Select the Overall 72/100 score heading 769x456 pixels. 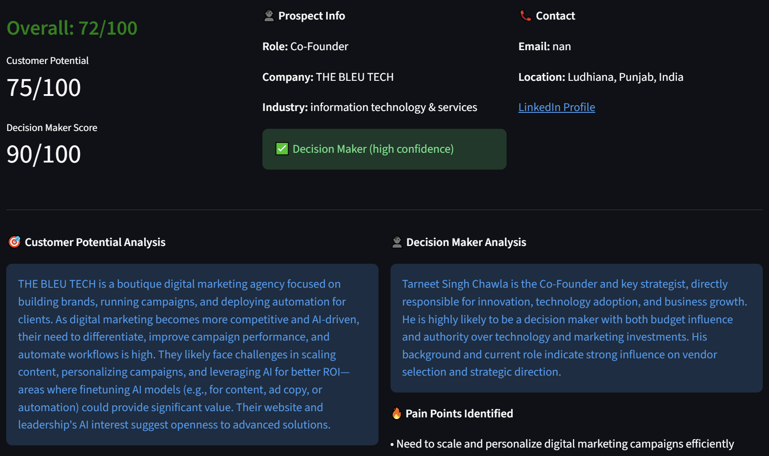click(x=72, y=28)
